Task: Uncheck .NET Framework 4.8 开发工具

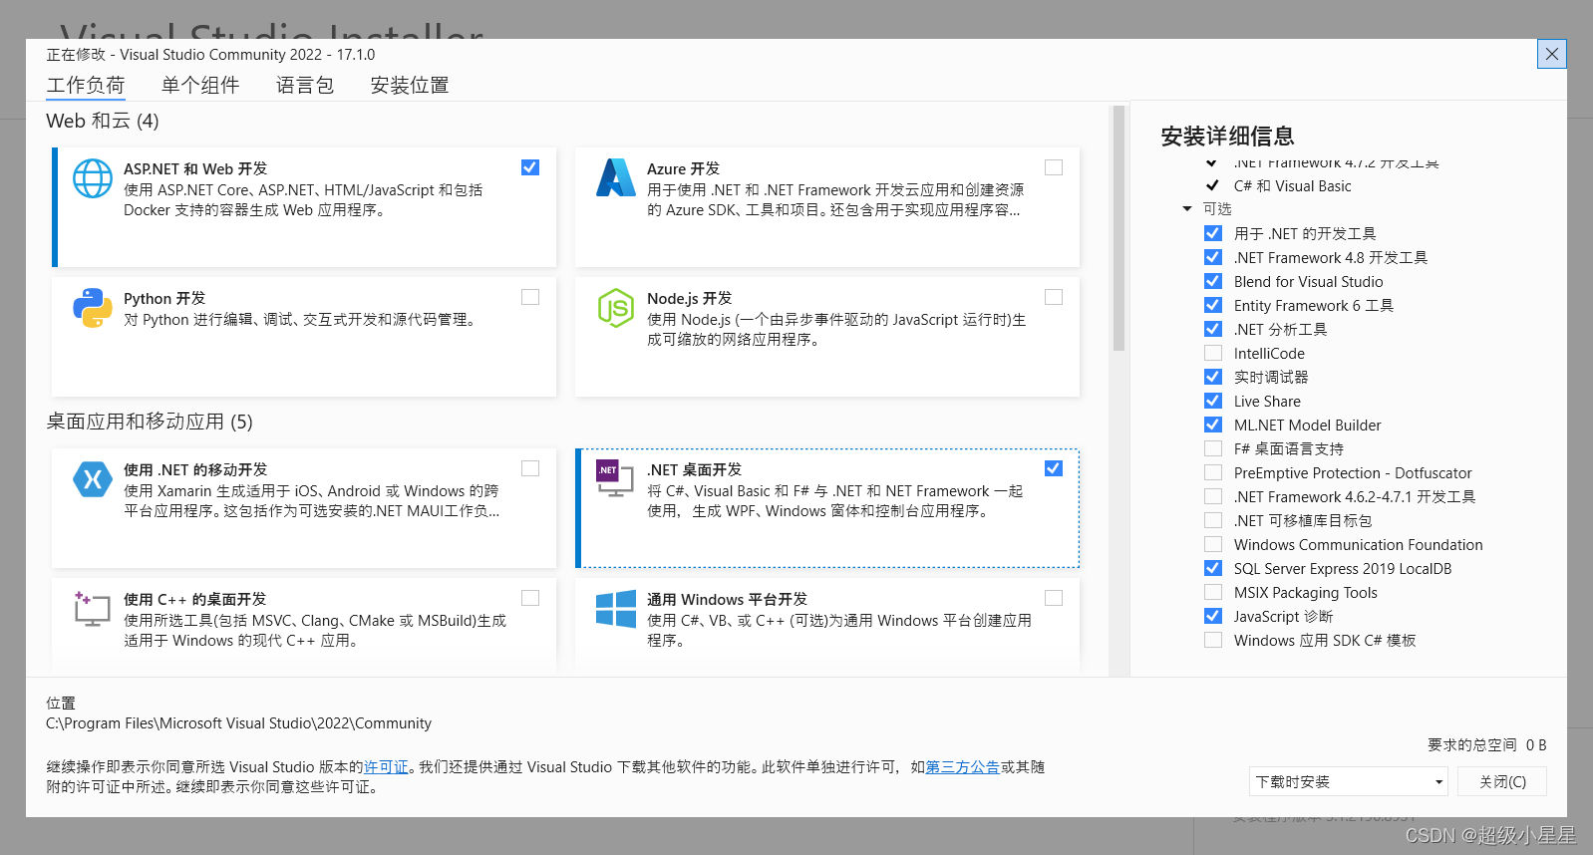Action: 1213,257
